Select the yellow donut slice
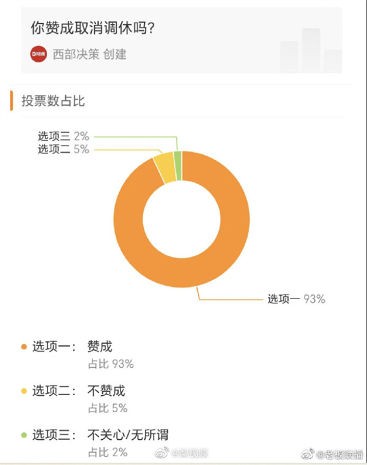Screen dimensions: 367x465 point(165,167)
